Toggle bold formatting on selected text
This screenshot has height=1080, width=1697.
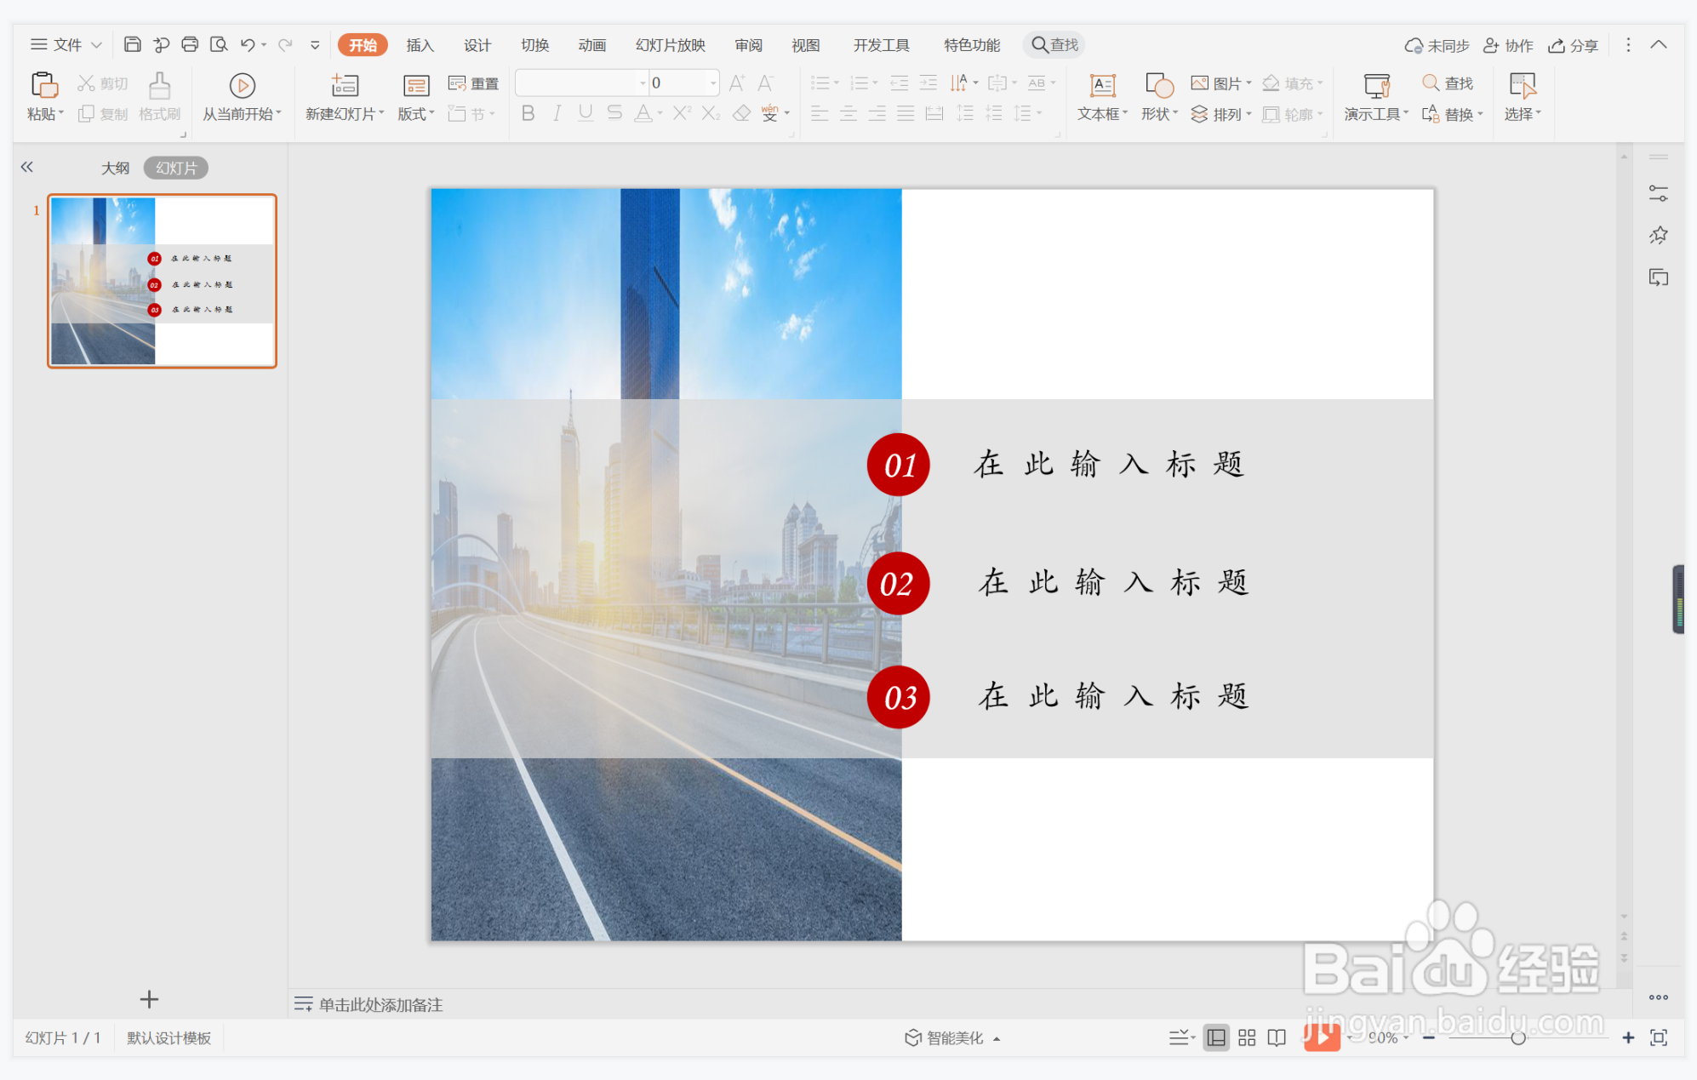coord(527,113)
